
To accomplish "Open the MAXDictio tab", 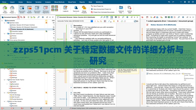I will 99,2.
